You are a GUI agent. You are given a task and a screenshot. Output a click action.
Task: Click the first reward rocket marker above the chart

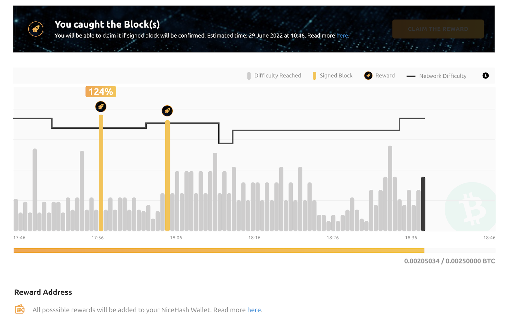pos(101,107)
